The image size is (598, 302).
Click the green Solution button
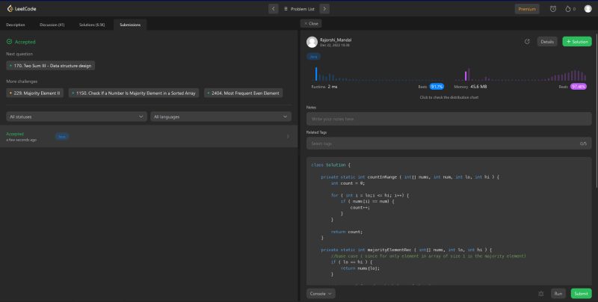click(576, 42)
